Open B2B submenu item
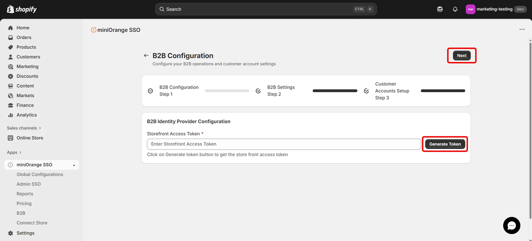Viewport: 532px width, 241px height. pyautogui.click(x=21, y=213)
